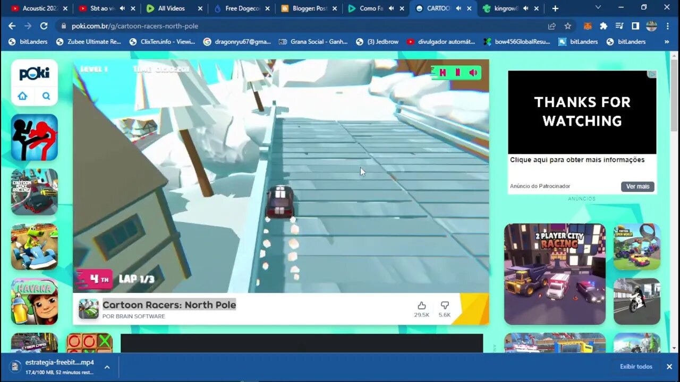
Task: Open Cartoon Mini Racing game thumbnail
Action: pyautogui.click(x=35, y=192)
